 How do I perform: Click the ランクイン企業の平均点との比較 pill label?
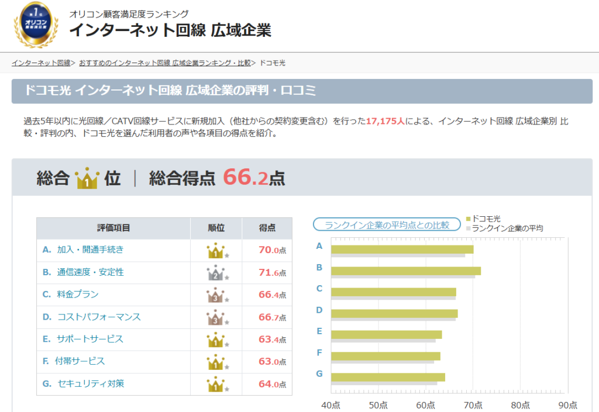coord(387,224)
